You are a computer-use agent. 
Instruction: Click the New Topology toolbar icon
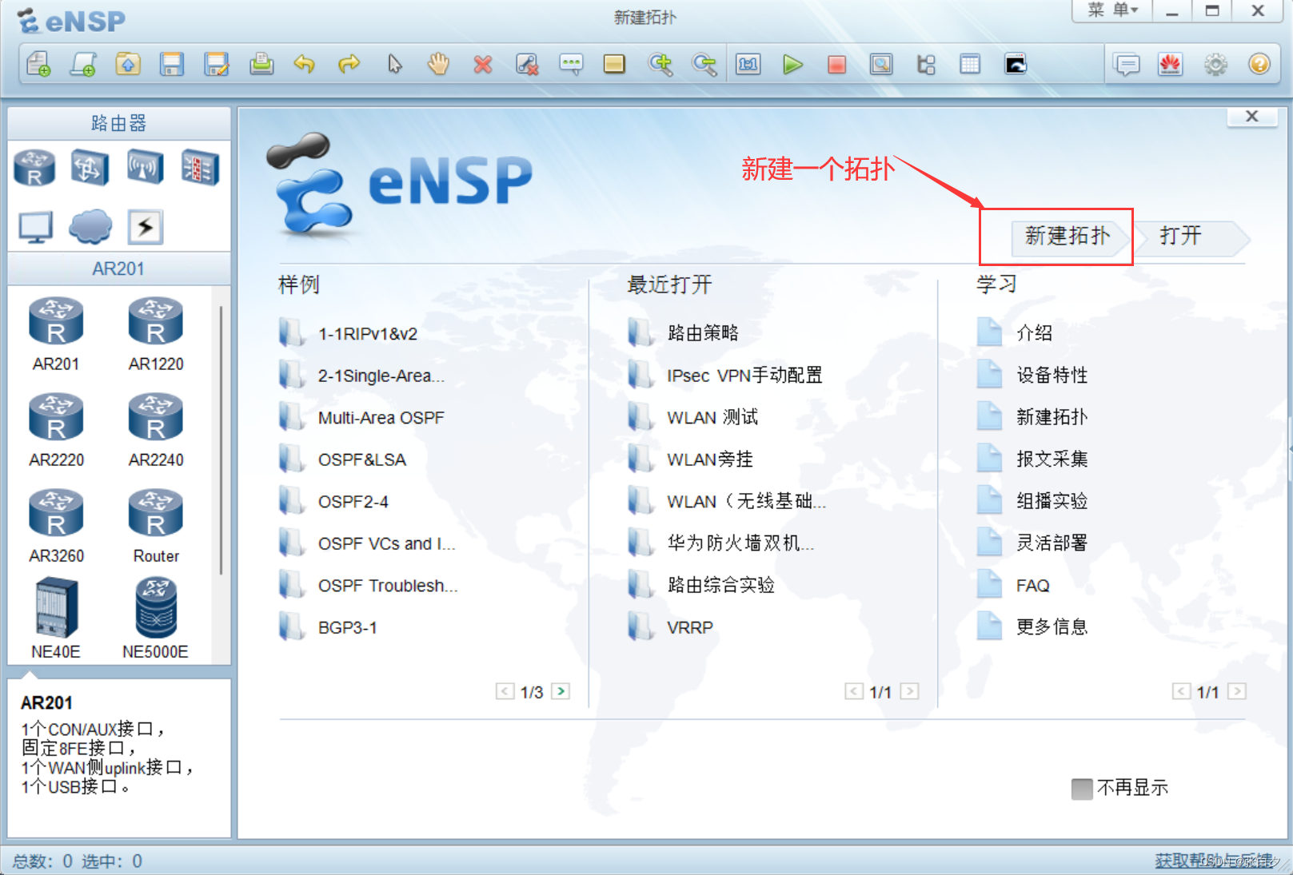38,64
